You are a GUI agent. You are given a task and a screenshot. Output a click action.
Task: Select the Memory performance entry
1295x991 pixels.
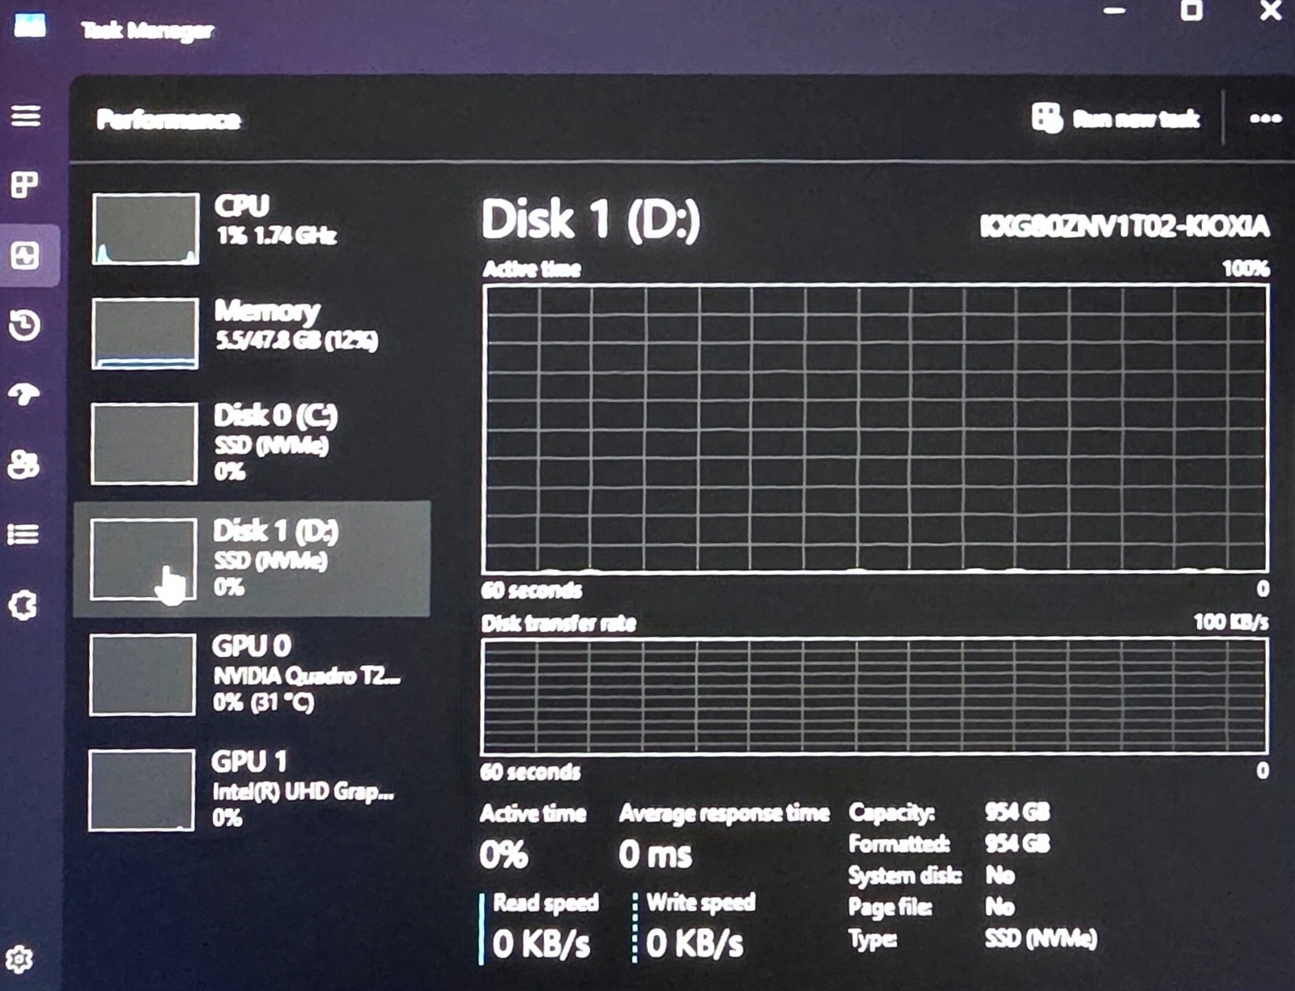[x=253, y=332]
